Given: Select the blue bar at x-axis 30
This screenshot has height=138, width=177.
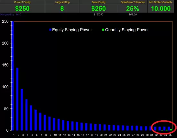Looking at the screenshot, I should coord(146,128).
